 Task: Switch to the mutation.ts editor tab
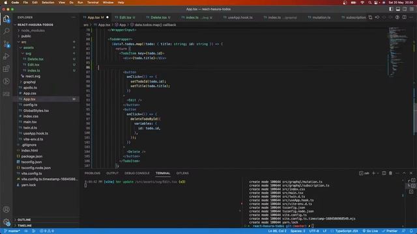[321, 18]
